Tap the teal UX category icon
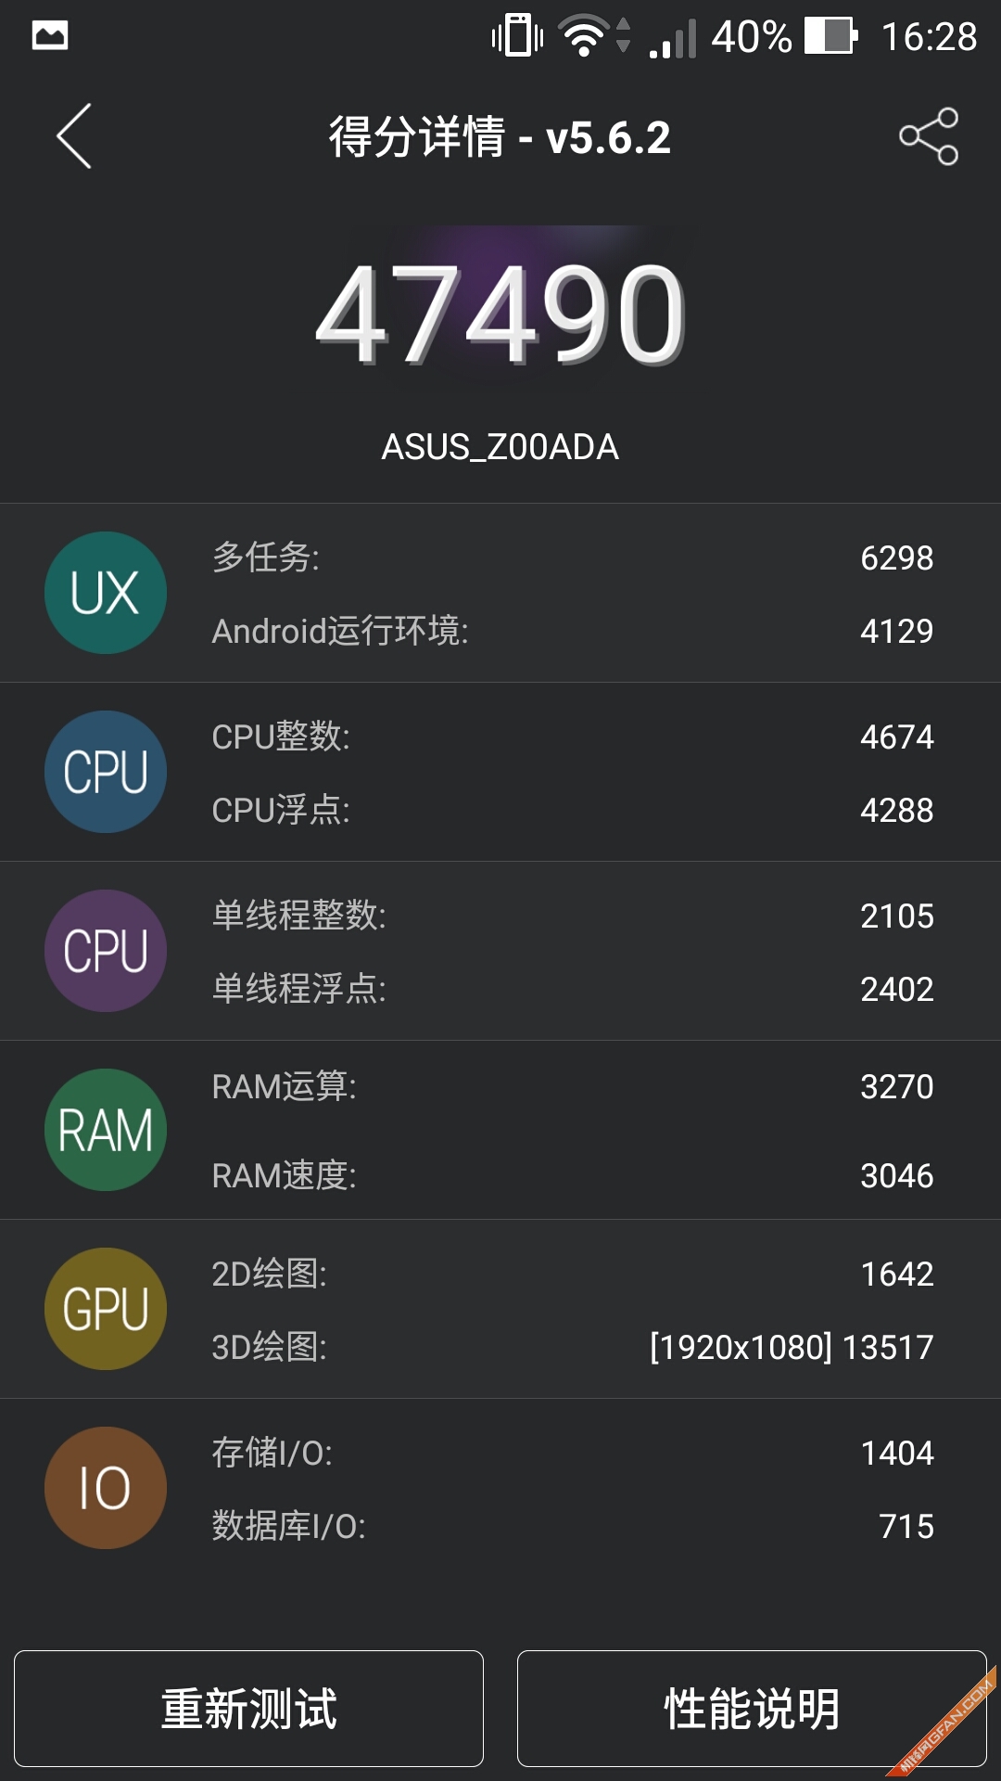Screen dimensions: 1001x1781 [106, 593]
